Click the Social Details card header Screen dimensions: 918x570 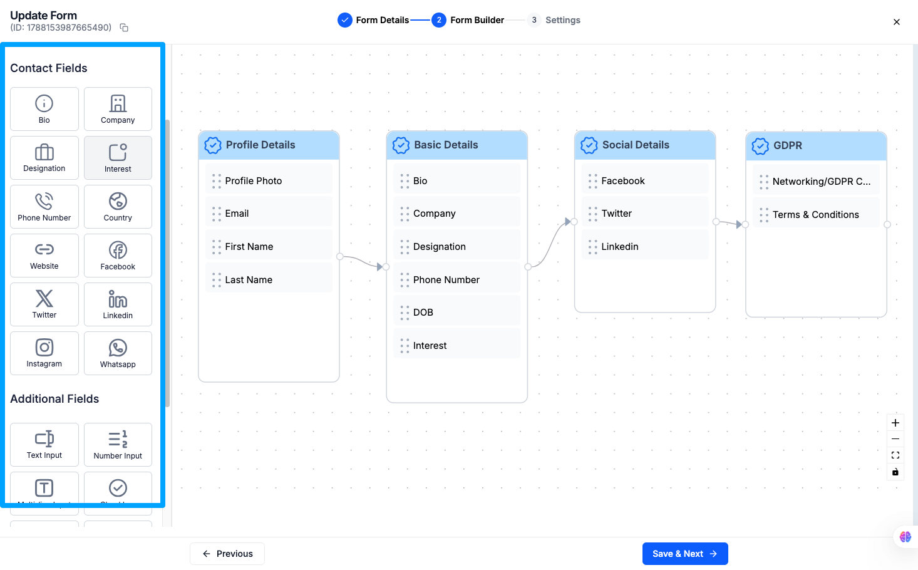[x=645, y=145]
